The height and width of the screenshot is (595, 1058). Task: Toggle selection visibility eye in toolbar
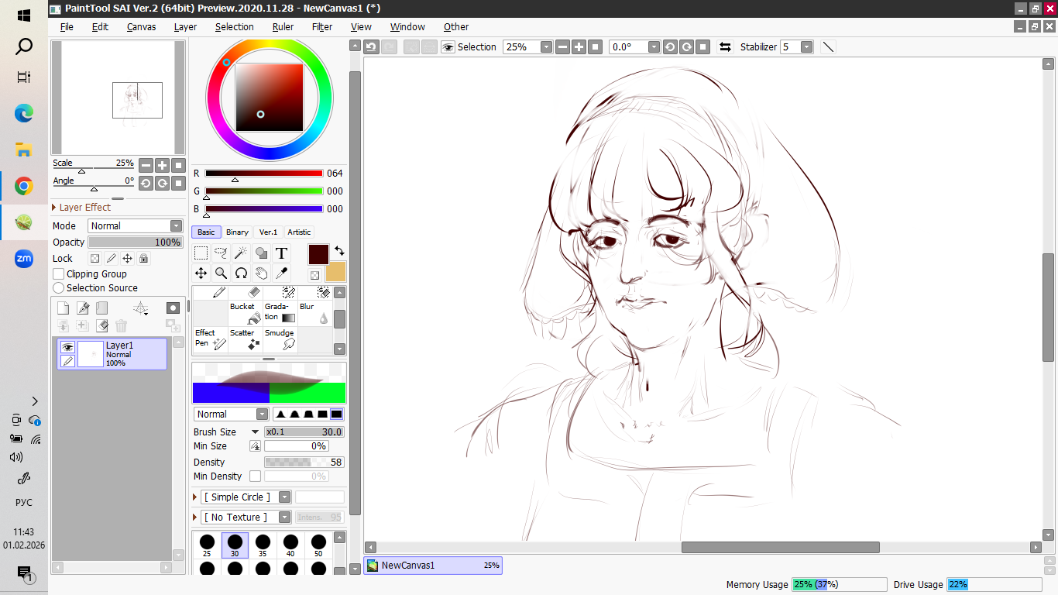448,47
